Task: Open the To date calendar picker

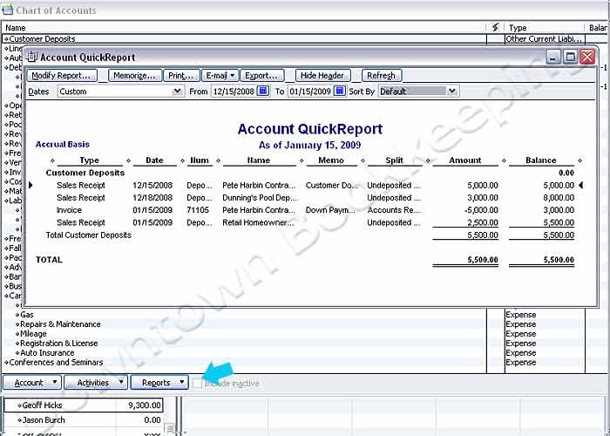Action: point(340,91)
